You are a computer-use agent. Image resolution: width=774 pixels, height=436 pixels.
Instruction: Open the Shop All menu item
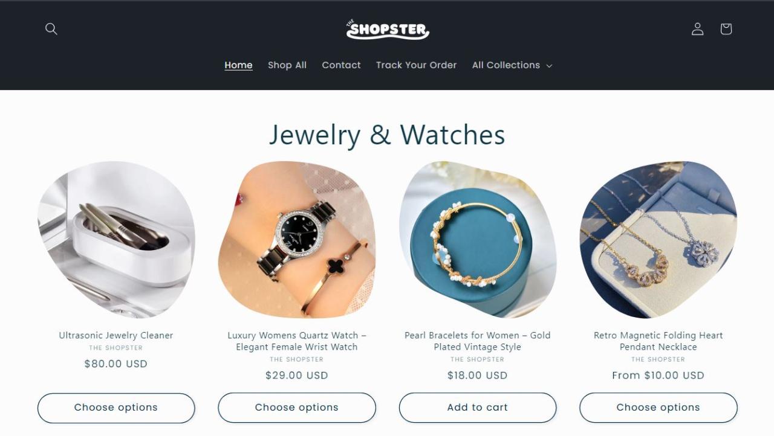(x=287, y=65)
